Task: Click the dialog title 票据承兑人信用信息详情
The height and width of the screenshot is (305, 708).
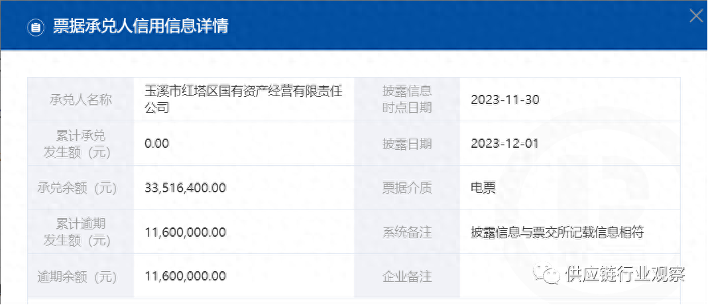Action: [x=141, y=27]
